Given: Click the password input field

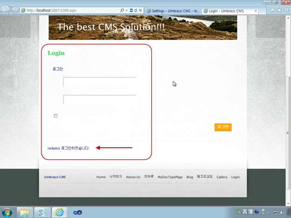Looking at the screenshot, I should pos(100,100).
